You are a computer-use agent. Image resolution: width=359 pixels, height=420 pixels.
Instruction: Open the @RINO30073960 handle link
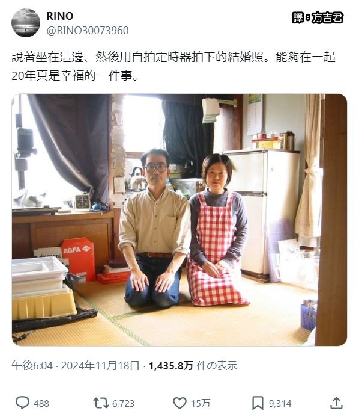88,31
